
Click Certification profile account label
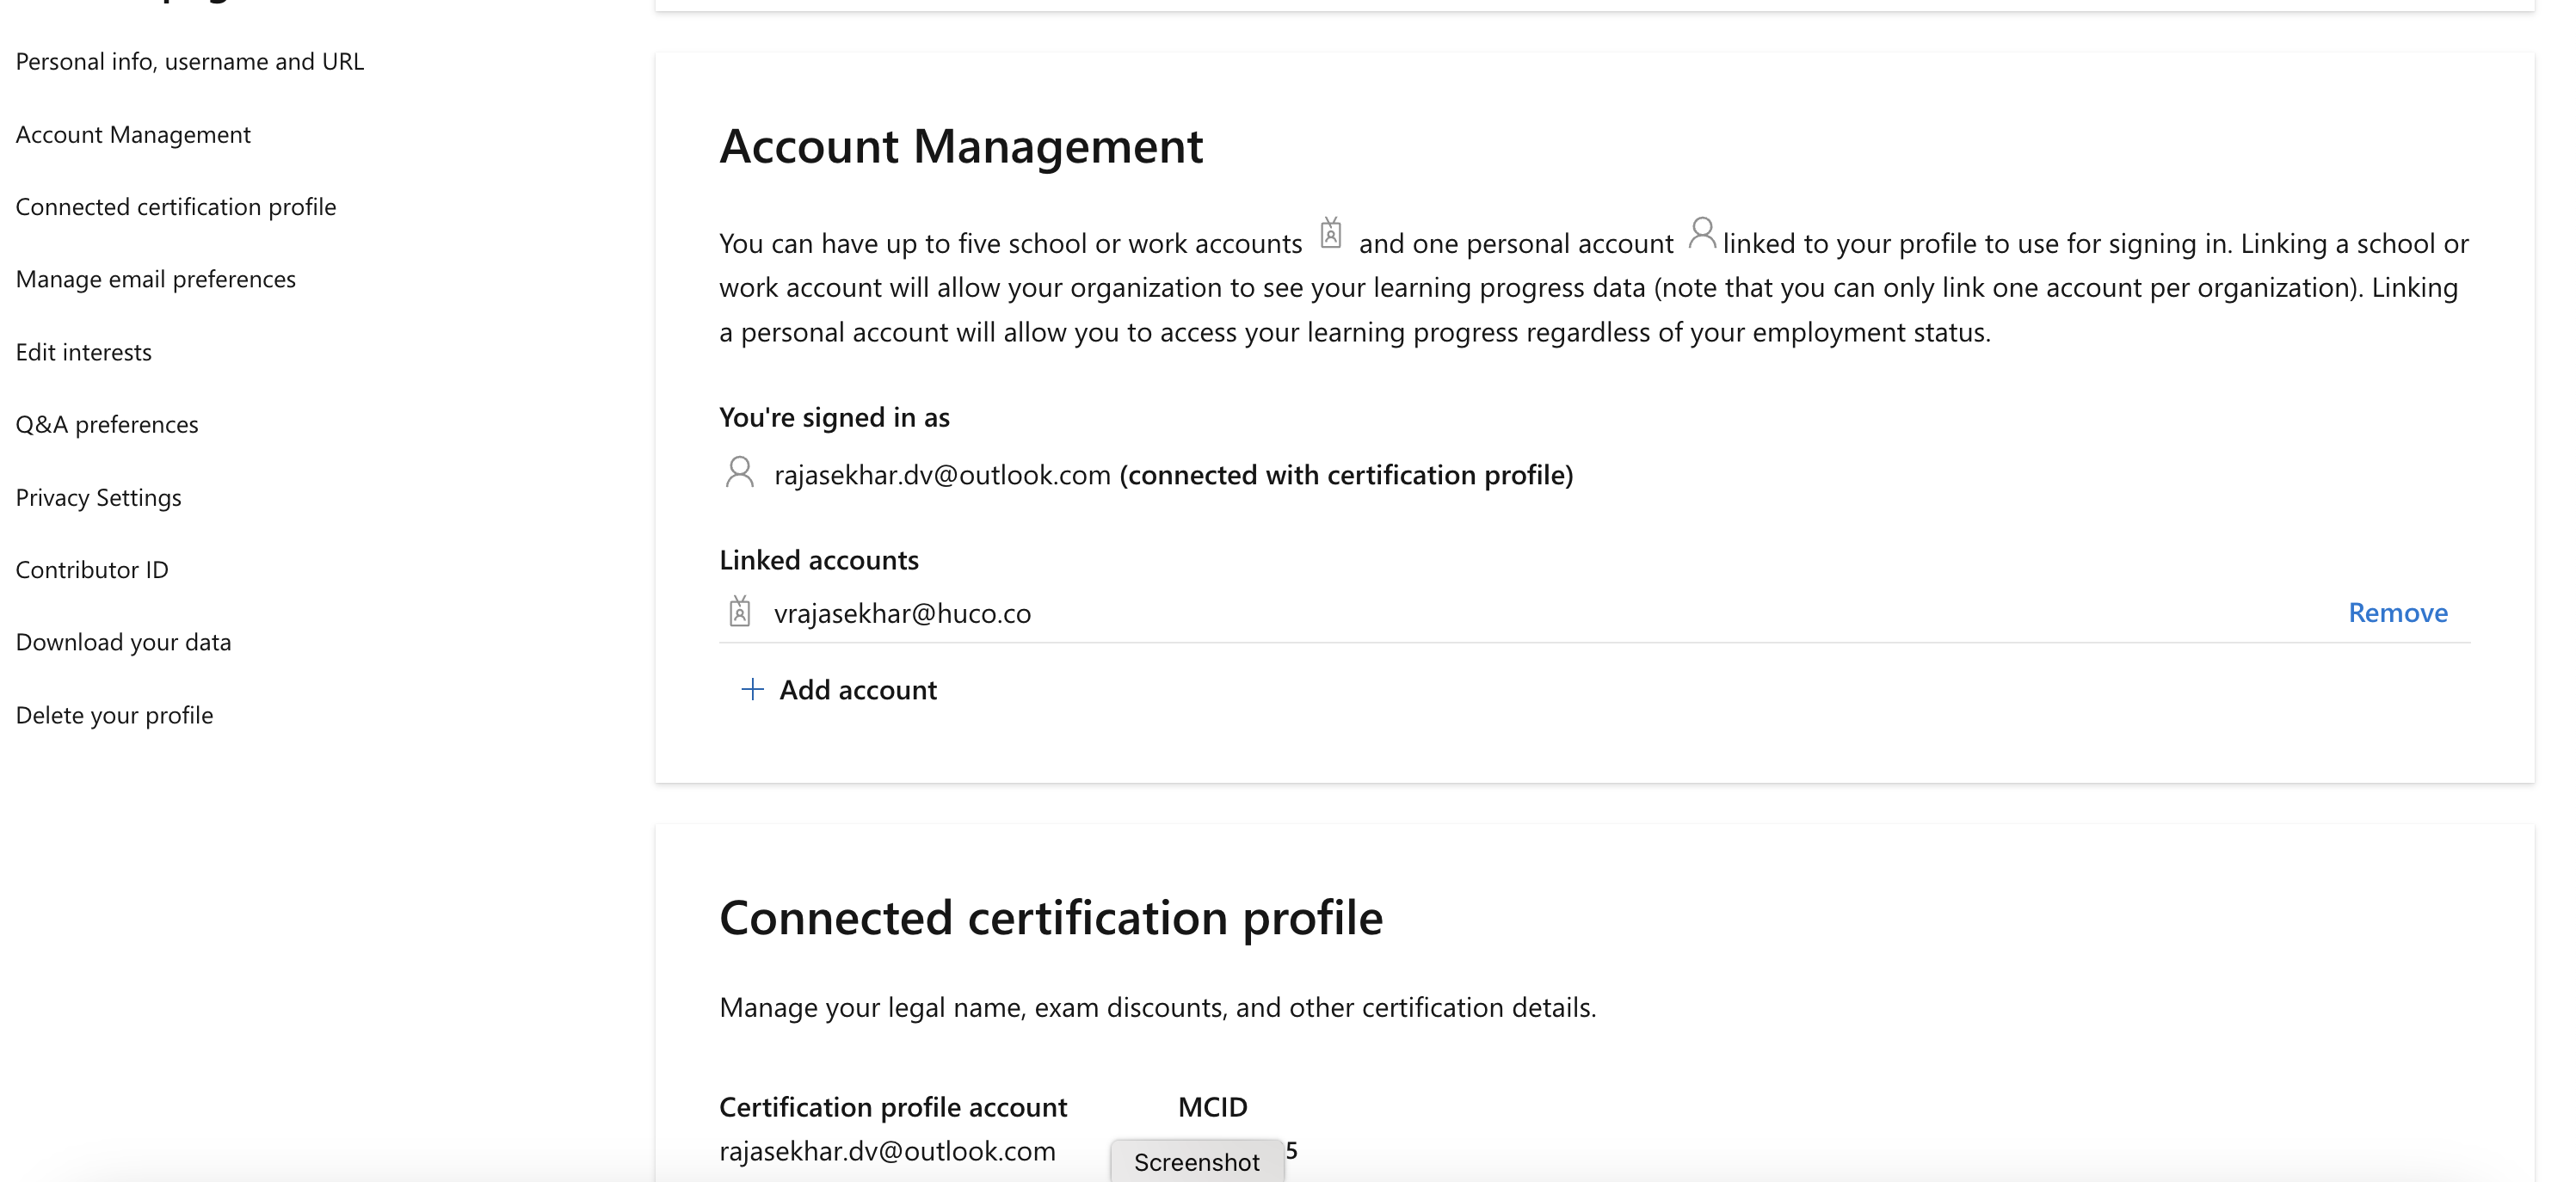[893, 1107]
